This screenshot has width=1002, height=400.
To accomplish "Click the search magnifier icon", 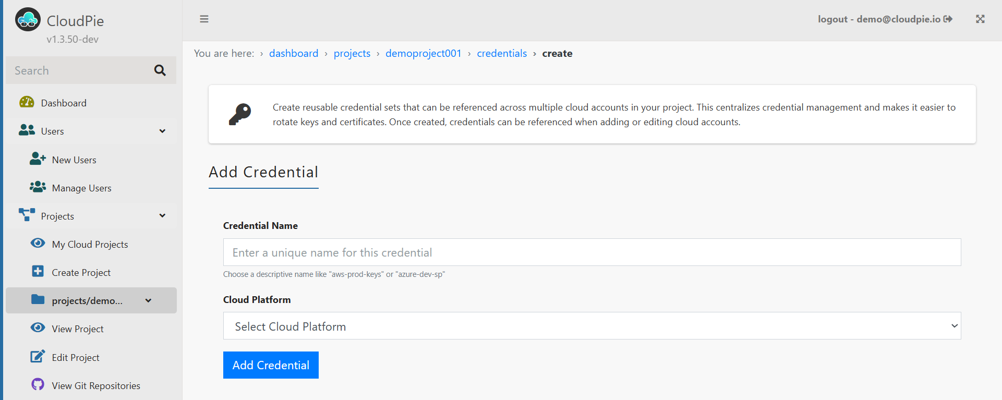I will click(160, 70).
